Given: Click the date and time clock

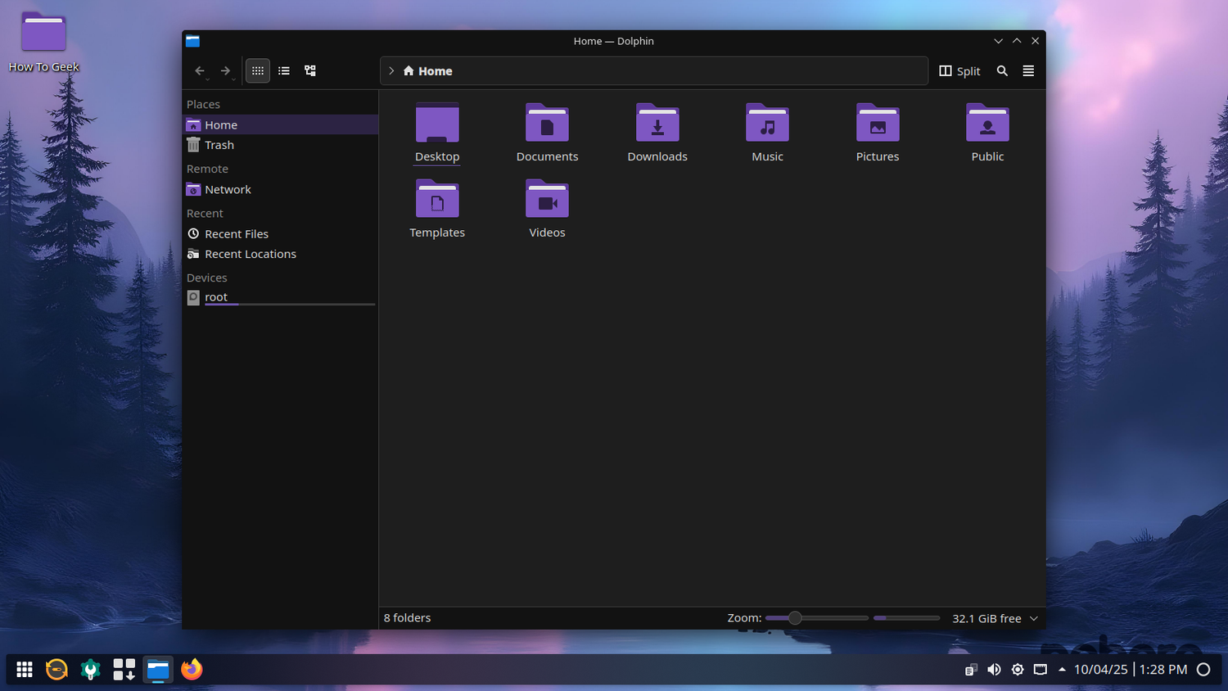Looking at the screenshot, I should 1131,670.
